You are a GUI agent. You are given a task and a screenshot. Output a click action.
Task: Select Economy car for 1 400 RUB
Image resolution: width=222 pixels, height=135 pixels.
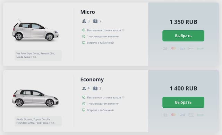pos(183,102)
